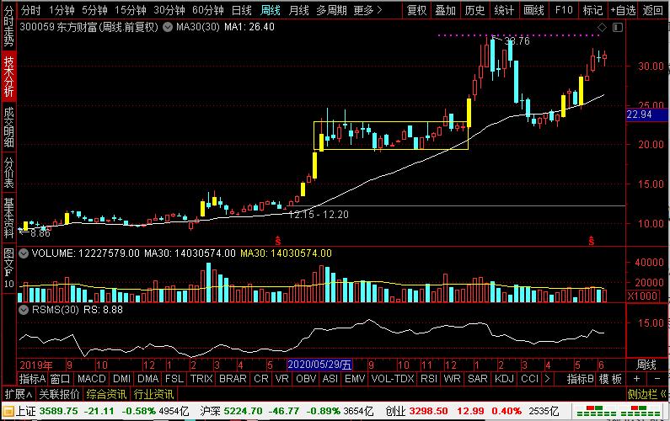This screenshot has height=421, width=670.
Task: Switch sub-chart to MACD indicator
Action: pos(92,379)
